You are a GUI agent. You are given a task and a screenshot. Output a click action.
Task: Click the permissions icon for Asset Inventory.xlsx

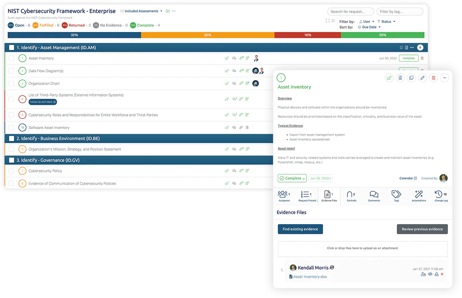click(x=423, y=274)
